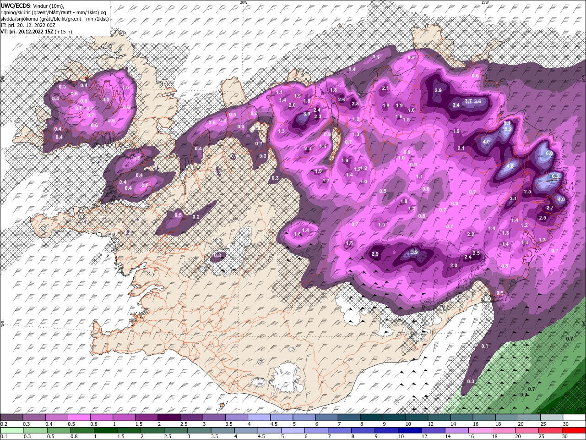
Task: Pick pale grey upper swatch starting at 25
Action: 551,418
